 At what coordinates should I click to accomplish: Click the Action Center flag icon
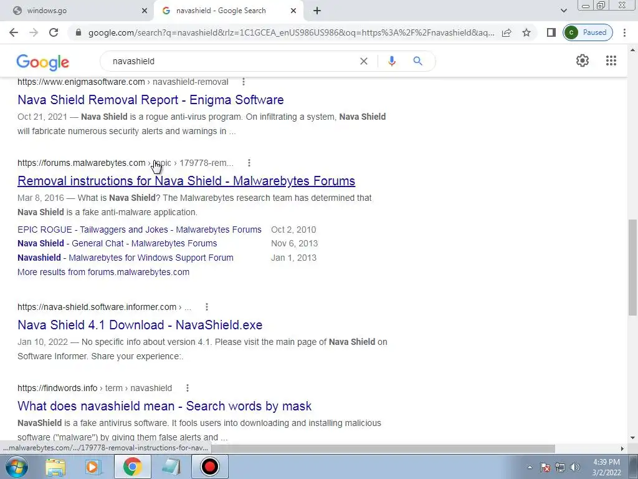(545, 467)
